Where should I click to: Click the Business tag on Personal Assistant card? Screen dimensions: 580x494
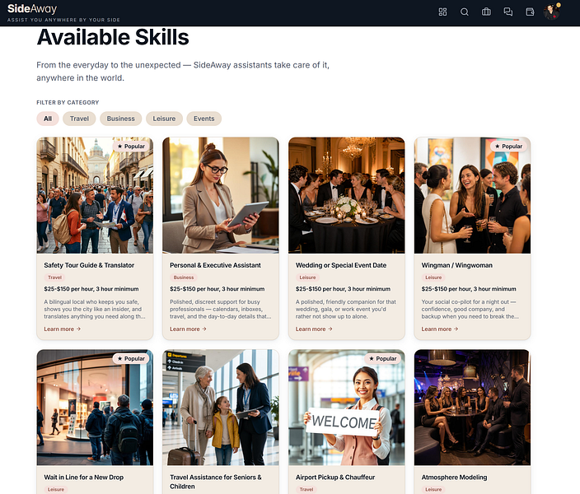[x=184, y=277]
